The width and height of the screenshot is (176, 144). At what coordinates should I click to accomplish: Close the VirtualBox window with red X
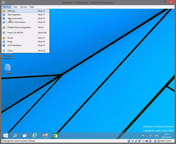tap(171, 2)
